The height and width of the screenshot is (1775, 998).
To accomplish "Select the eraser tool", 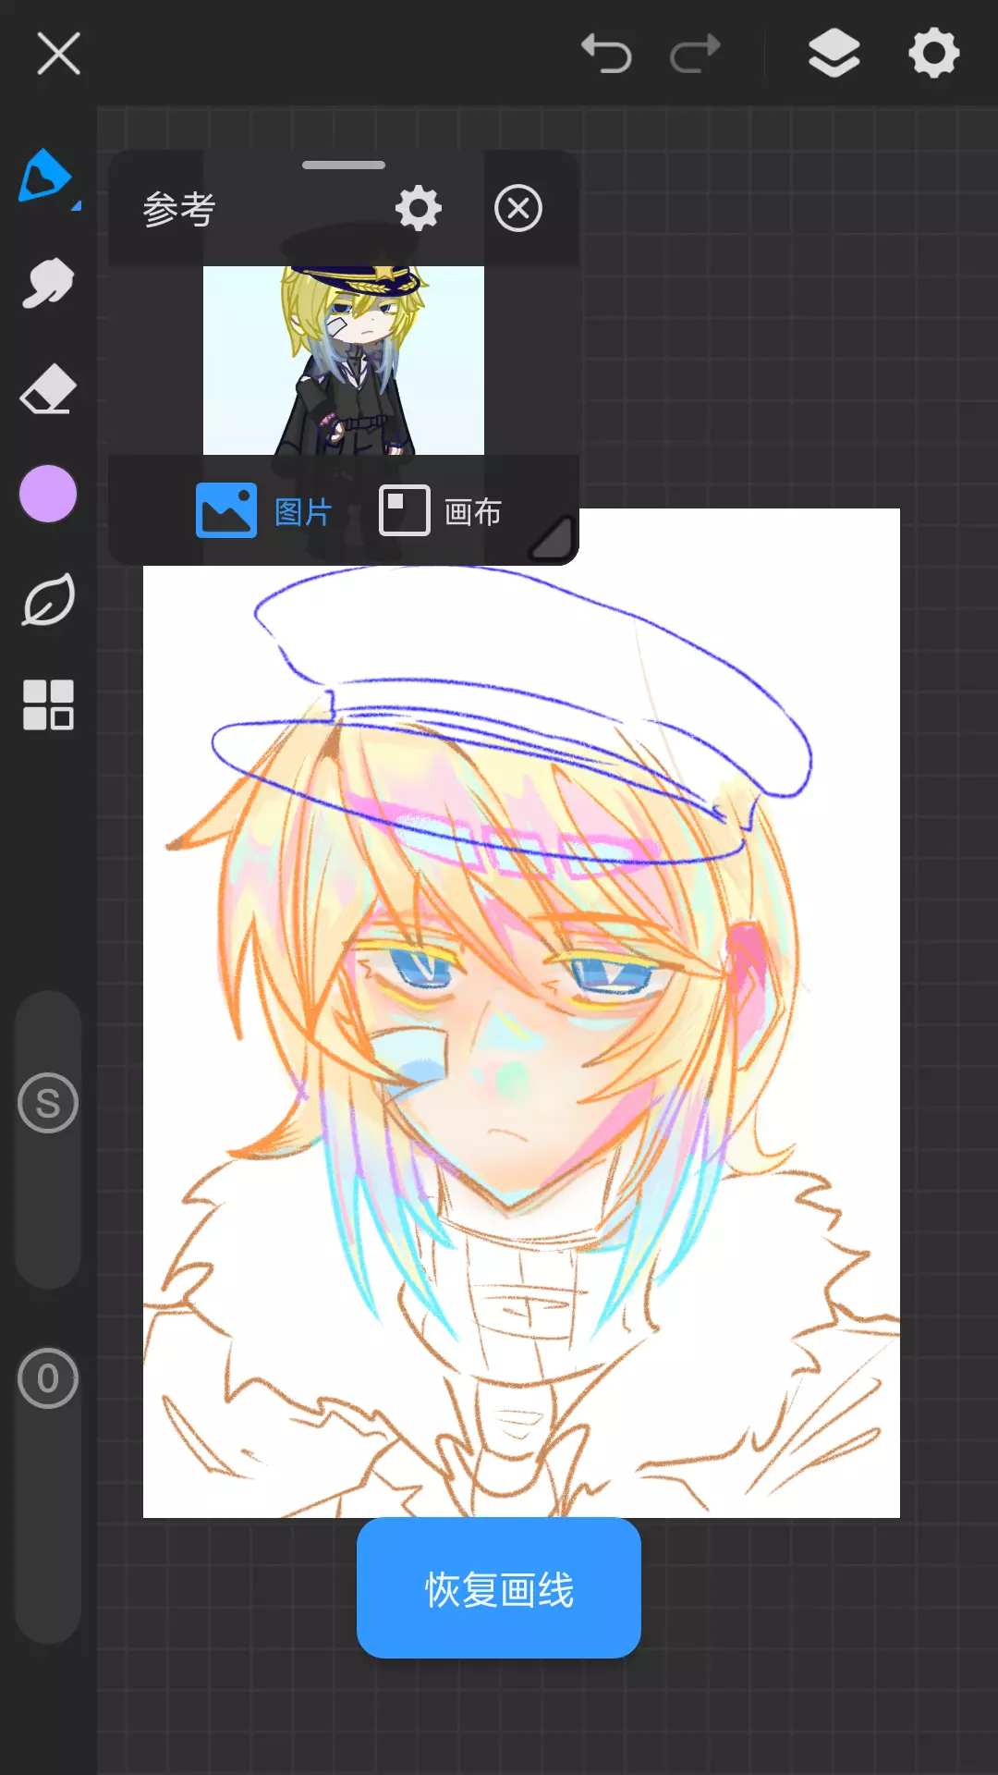I will click(x=48, y=389).
